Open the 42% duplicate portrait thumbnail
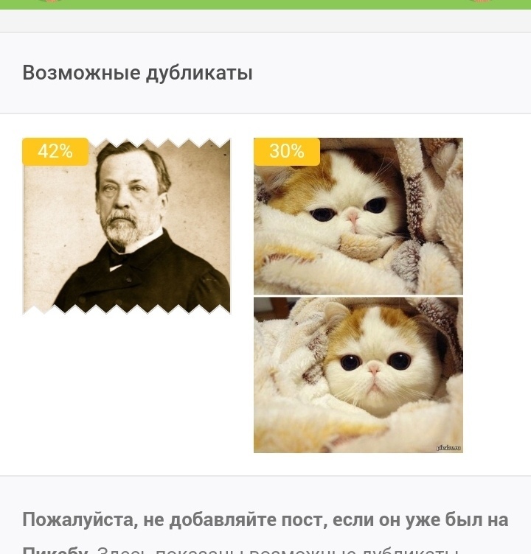531x554 pixels. (126, 225)
